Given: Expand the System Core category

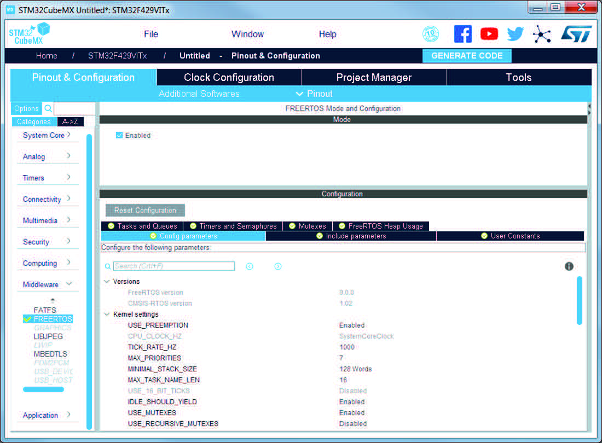Looking at the screenshot, I should (47, 136).
